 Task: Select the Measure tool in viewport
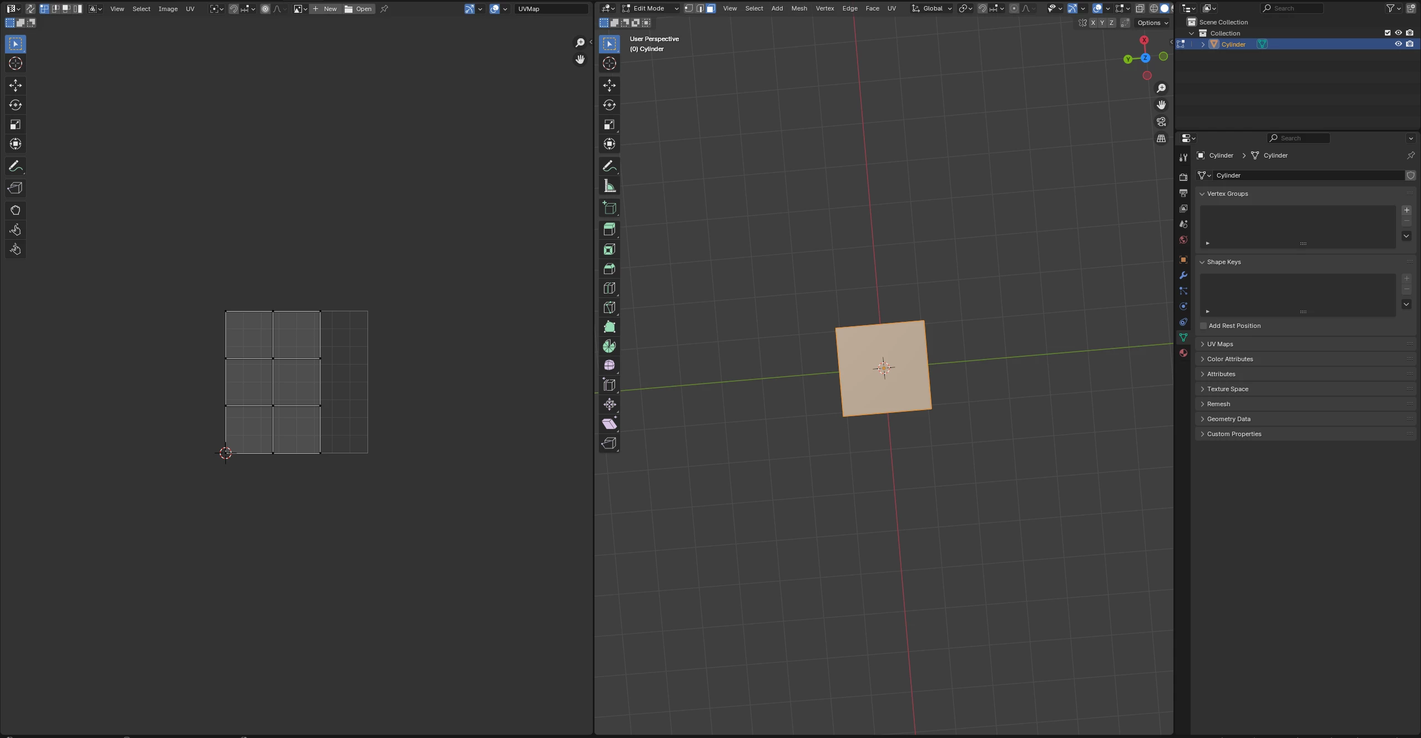coord(609,186)
